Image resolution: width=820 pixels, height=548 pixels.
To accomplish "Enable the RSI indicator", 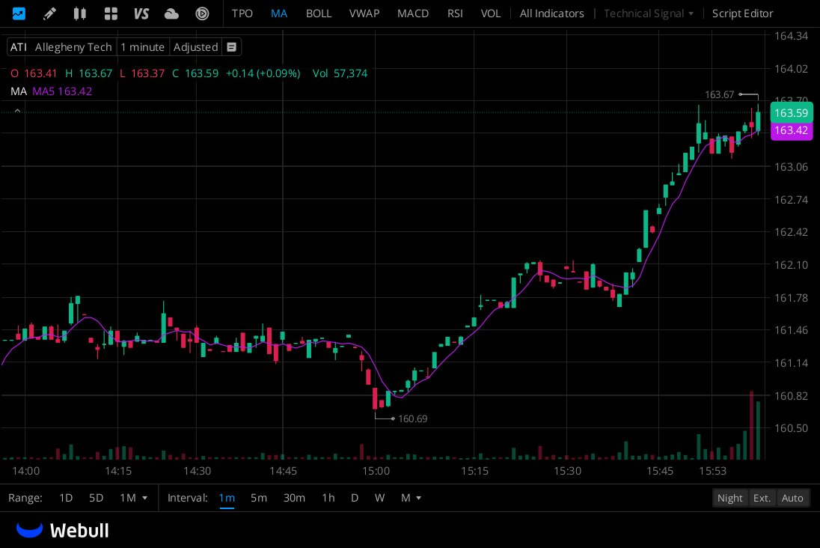I will (x=455, y=13).
